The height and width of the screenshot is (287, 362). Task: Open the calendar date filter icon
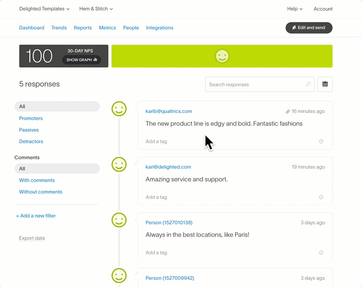pyautogui.click(x=325, y=84)
